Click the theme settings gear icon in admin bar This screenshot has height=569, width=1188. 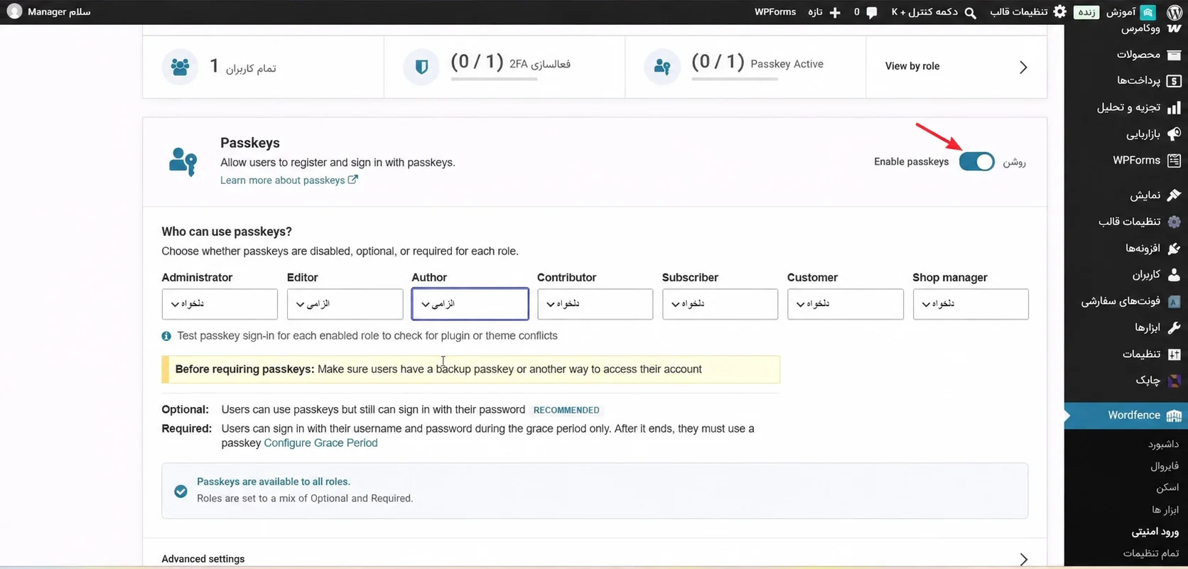tap(1059, 12)
